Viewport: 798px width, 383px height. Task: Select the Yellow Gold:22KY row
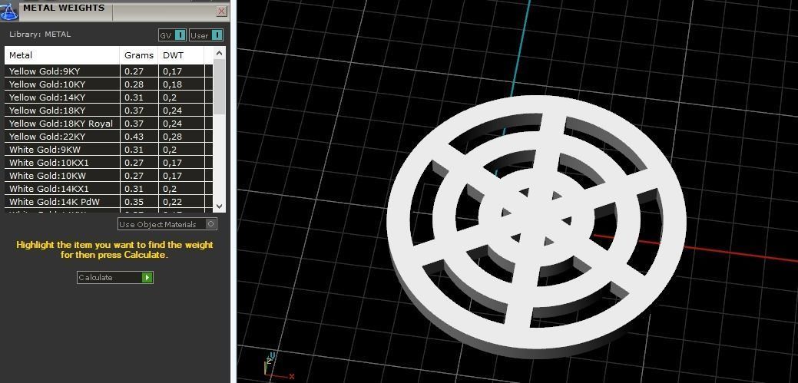pos(108,137)
